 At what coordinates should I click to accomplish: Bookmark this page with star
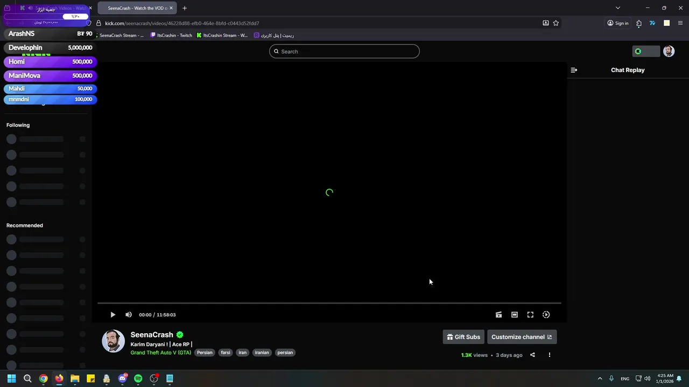(556, 23)
